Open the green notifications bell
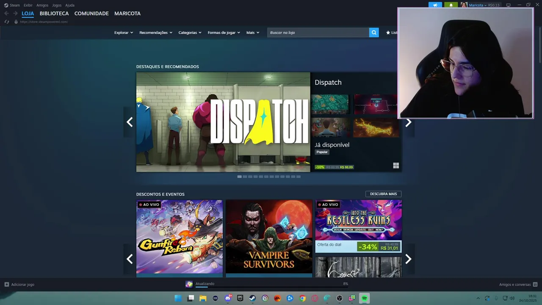The width and height of the screenshot is (542, 305). (451, 5)
